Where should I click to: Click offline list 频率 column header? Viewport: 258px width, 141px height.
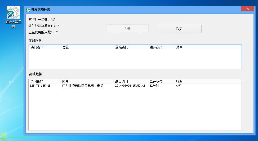[181, 81]
